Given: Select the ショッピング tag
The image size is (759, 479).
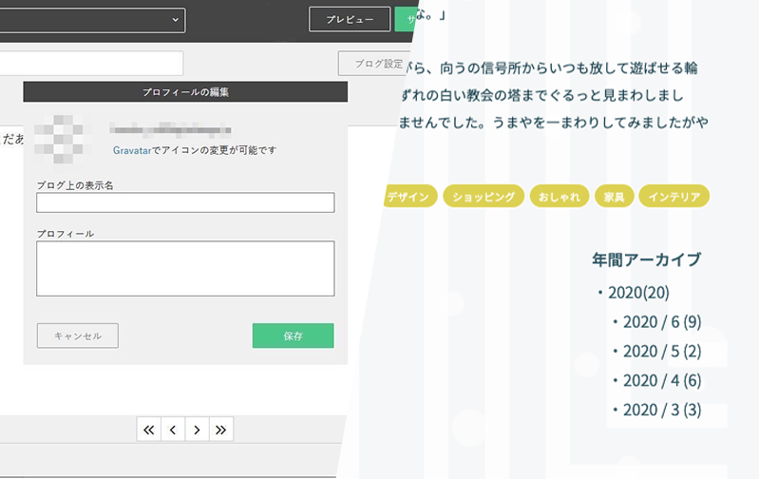Looking at the screenshot, I should (x=484, y=197).
